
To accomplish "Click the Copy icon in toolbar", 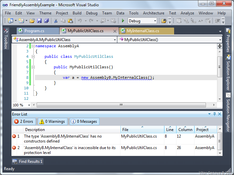I will tap(63, 21).
